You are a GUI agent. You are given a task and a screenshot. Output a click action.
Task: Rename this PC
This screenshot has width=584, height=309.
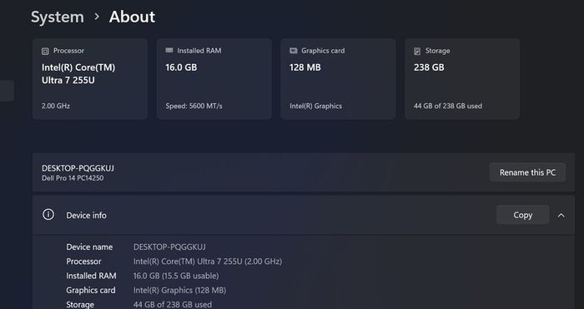click(x=527, y=172)
